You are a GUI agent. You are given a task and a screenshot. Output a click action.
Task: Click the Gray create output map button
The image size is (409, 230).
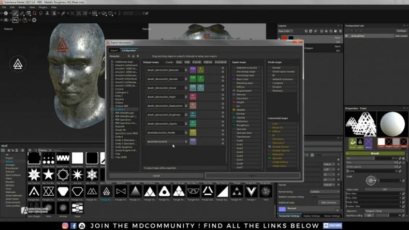[x=179, y=62]
